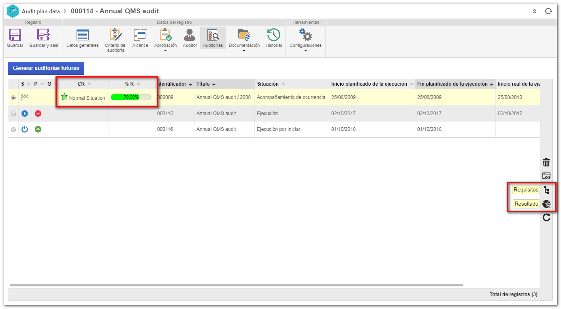This screenshot has width=561, height=309.
Task: Click Generar auditorías futuras button
Action: point(46,68)
